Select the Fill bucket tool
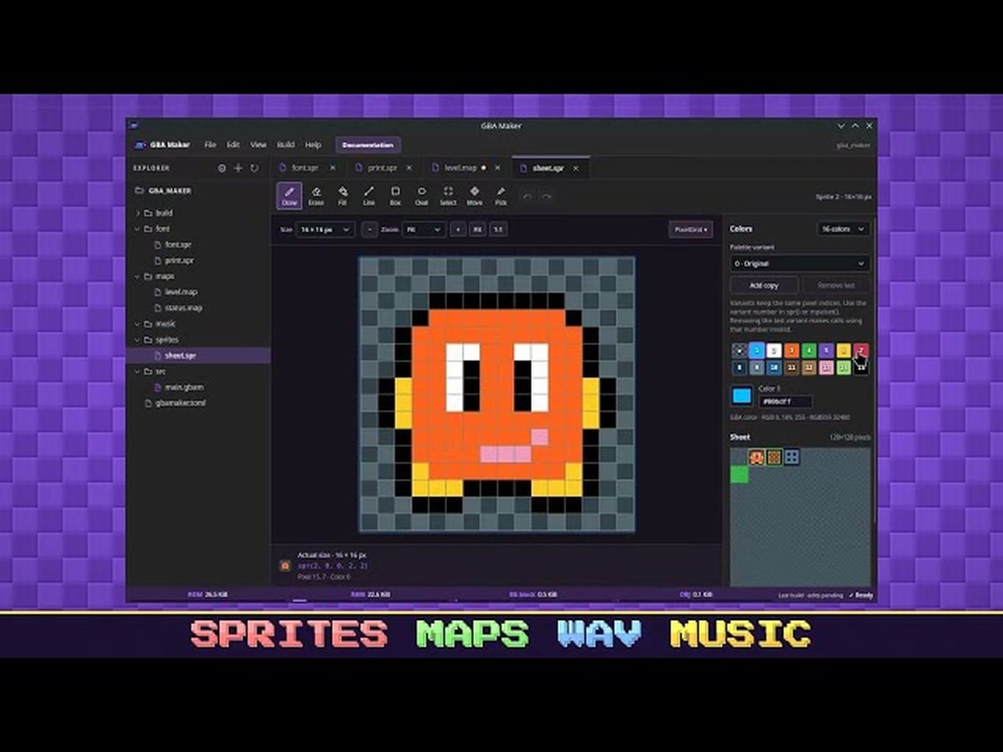 click(343, 195)
